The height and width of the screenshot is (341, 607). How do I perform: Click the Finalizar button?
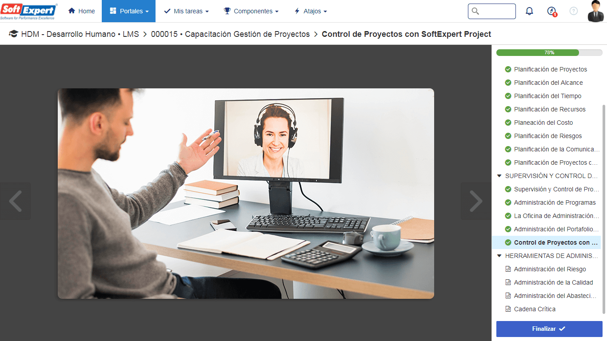(x=549, y=329)
